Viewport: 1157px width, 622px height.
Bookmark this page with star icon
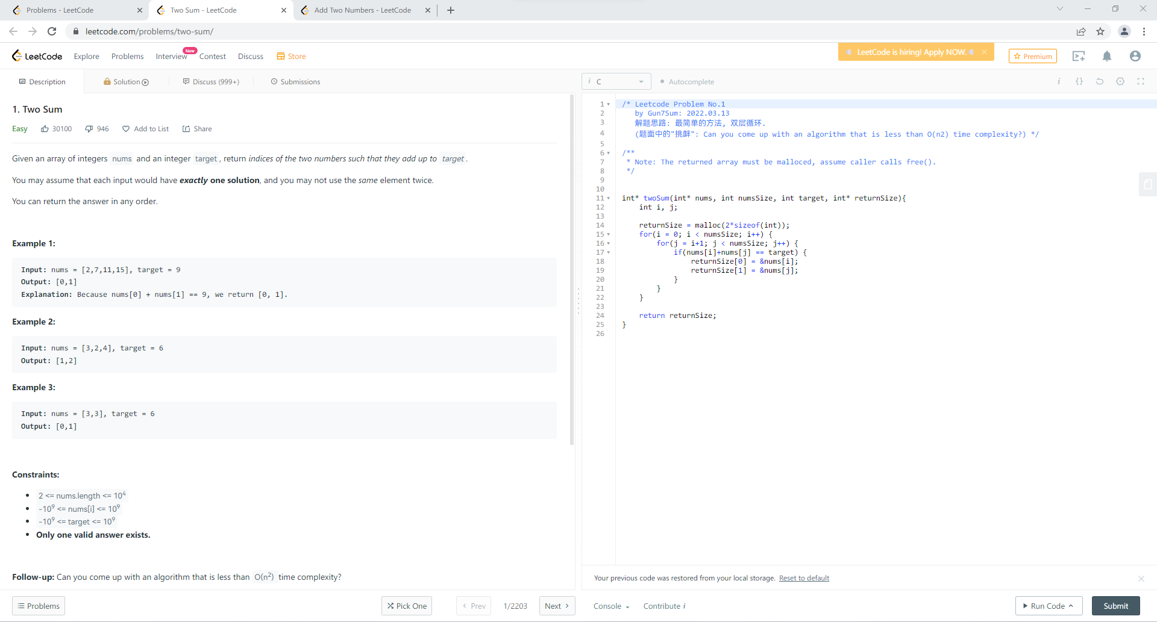[1100, 31]
